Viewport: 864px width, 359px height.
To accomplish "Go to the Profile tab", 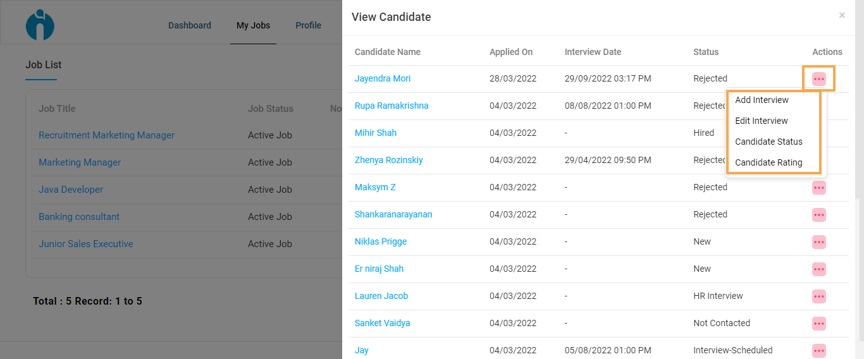I will 309,25.
